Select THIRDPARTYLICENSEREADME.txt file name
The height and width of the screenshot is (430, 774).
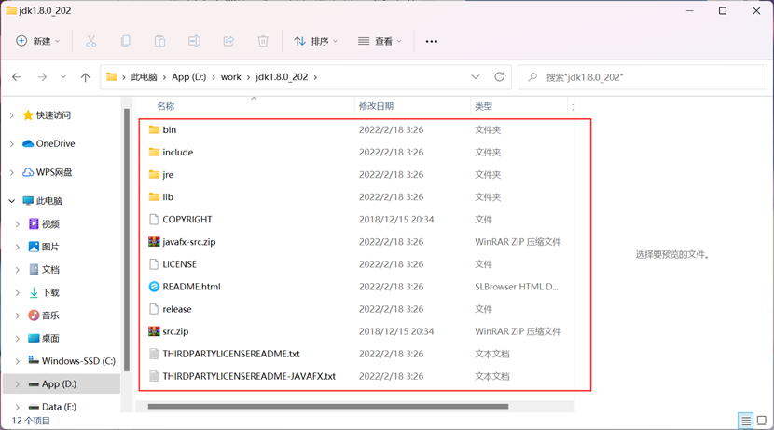point(231,355)
